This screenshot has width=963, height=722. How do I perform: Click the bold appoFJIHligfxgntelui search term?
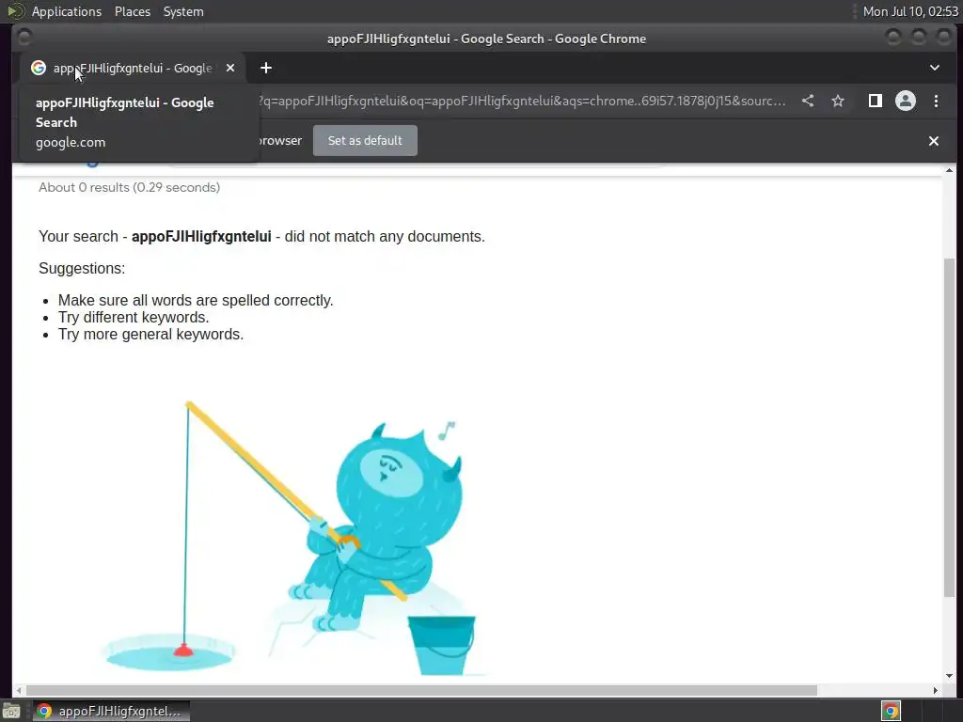(x=201, y=236)
